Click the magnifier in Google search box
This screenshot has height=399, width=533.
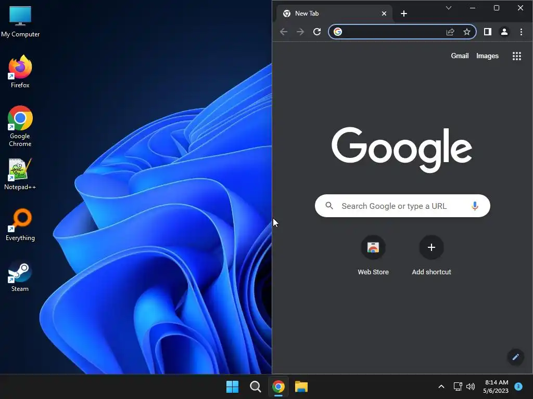[329, 206]
